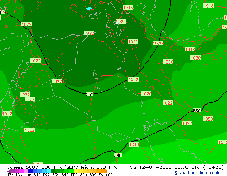Click the date 'Su 12-01-2025'
This screenshot has height=176, width=227.
(x=151, y=167)
